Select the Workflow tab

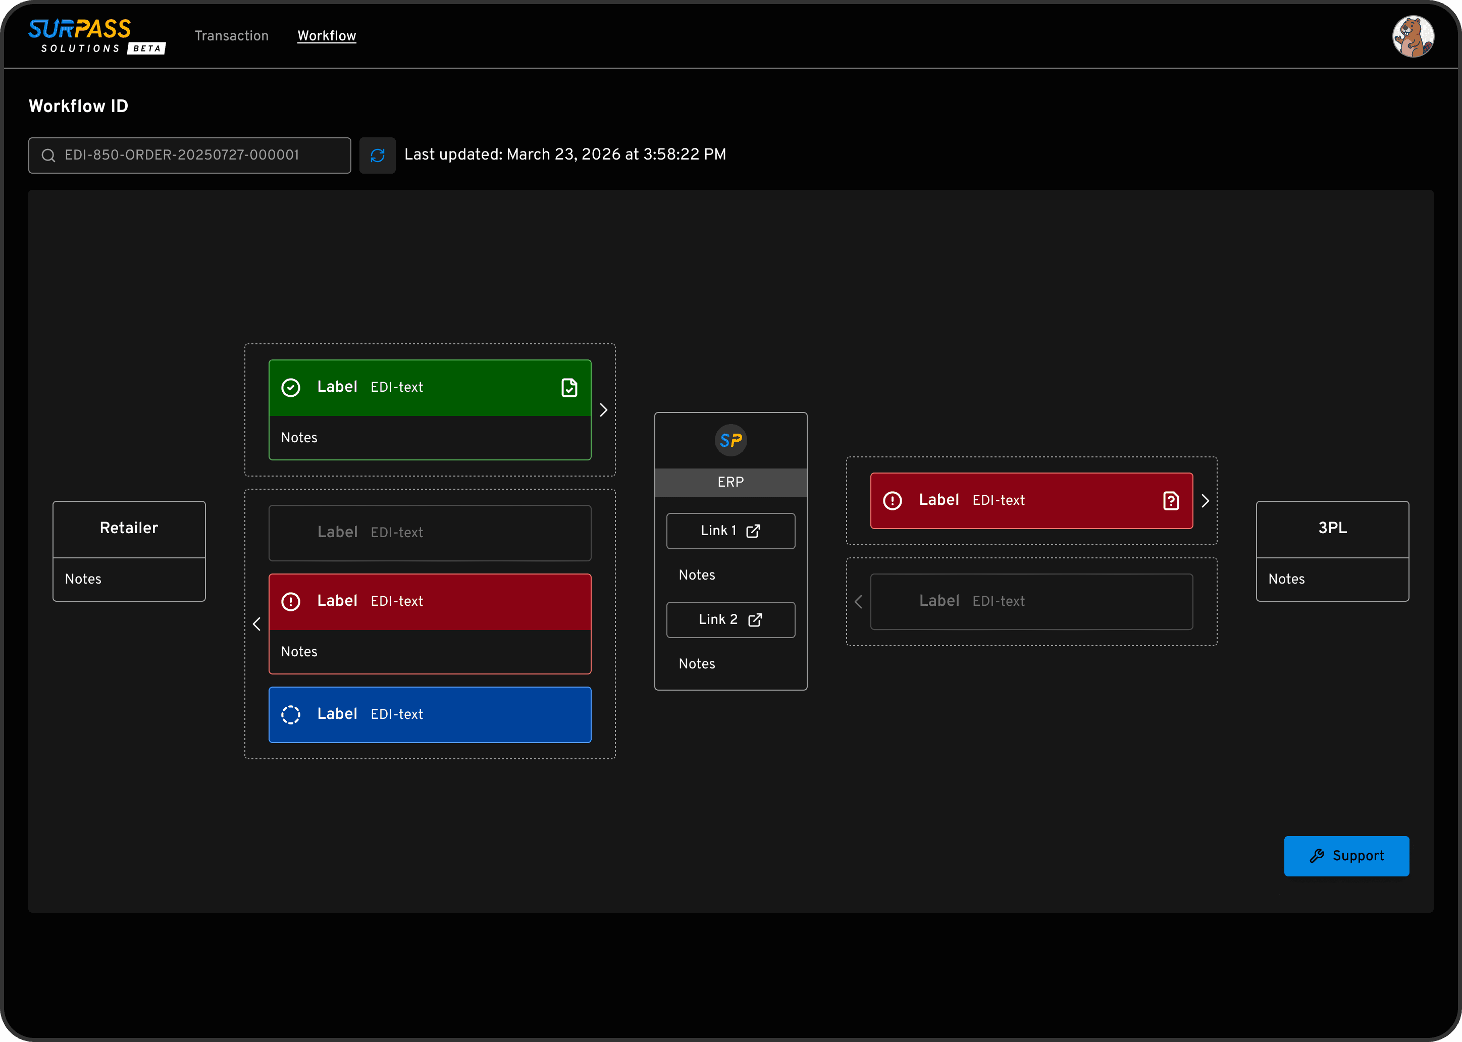[327, 36]
